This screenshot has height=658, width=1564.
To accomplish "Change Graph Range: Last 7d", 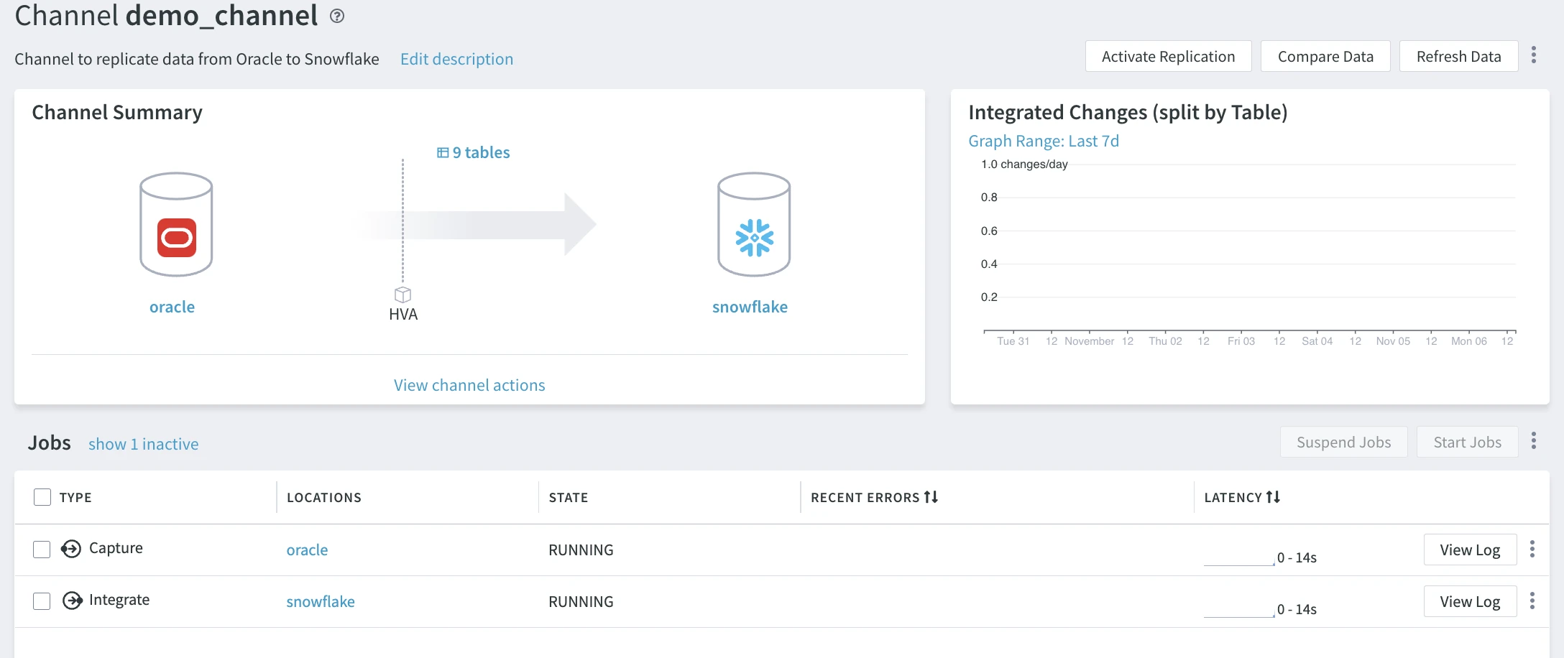I will (1043, 141).
